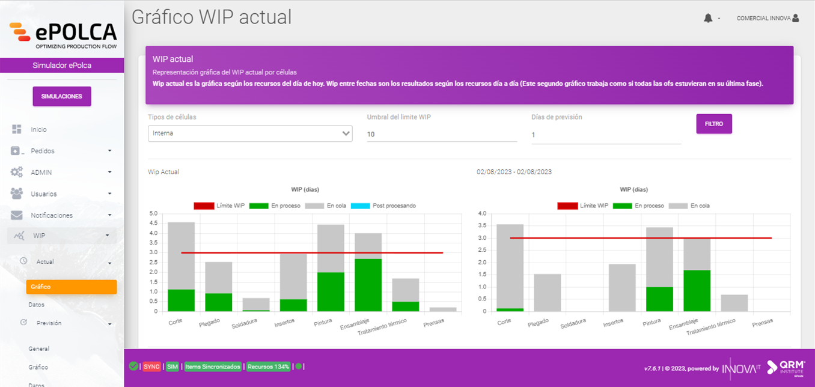Click the Recursos 134% status indicator
The height and width of the screenshot is (387, 815).
tap(268, 367)
